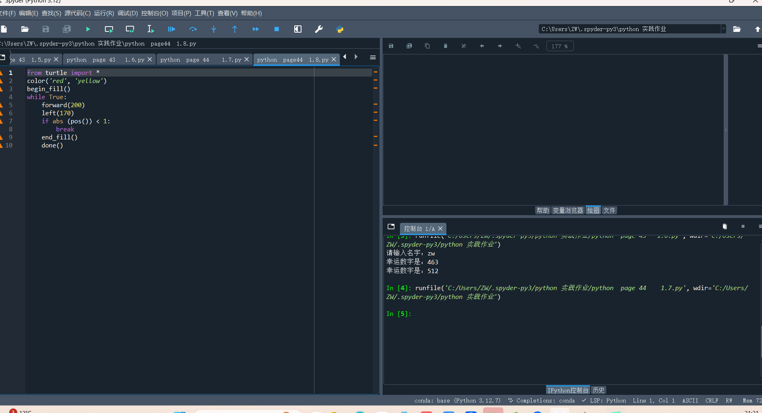
Task: Run current cell icon
Action: click(x=109, y=29)
